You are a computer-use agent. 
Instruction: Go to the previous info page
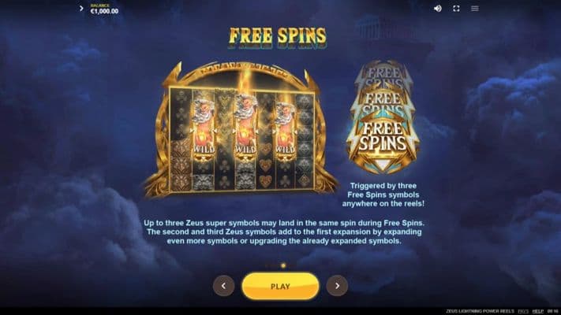tap(223, 286)
